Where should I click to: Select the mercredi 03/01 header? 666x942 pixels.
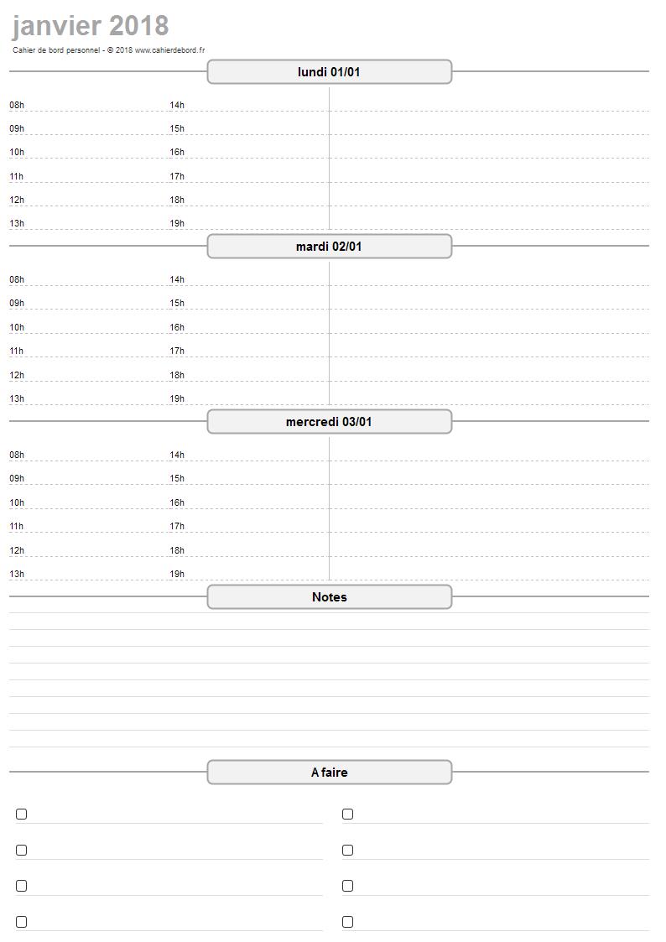pyautogui.click(x=329, y=422)
